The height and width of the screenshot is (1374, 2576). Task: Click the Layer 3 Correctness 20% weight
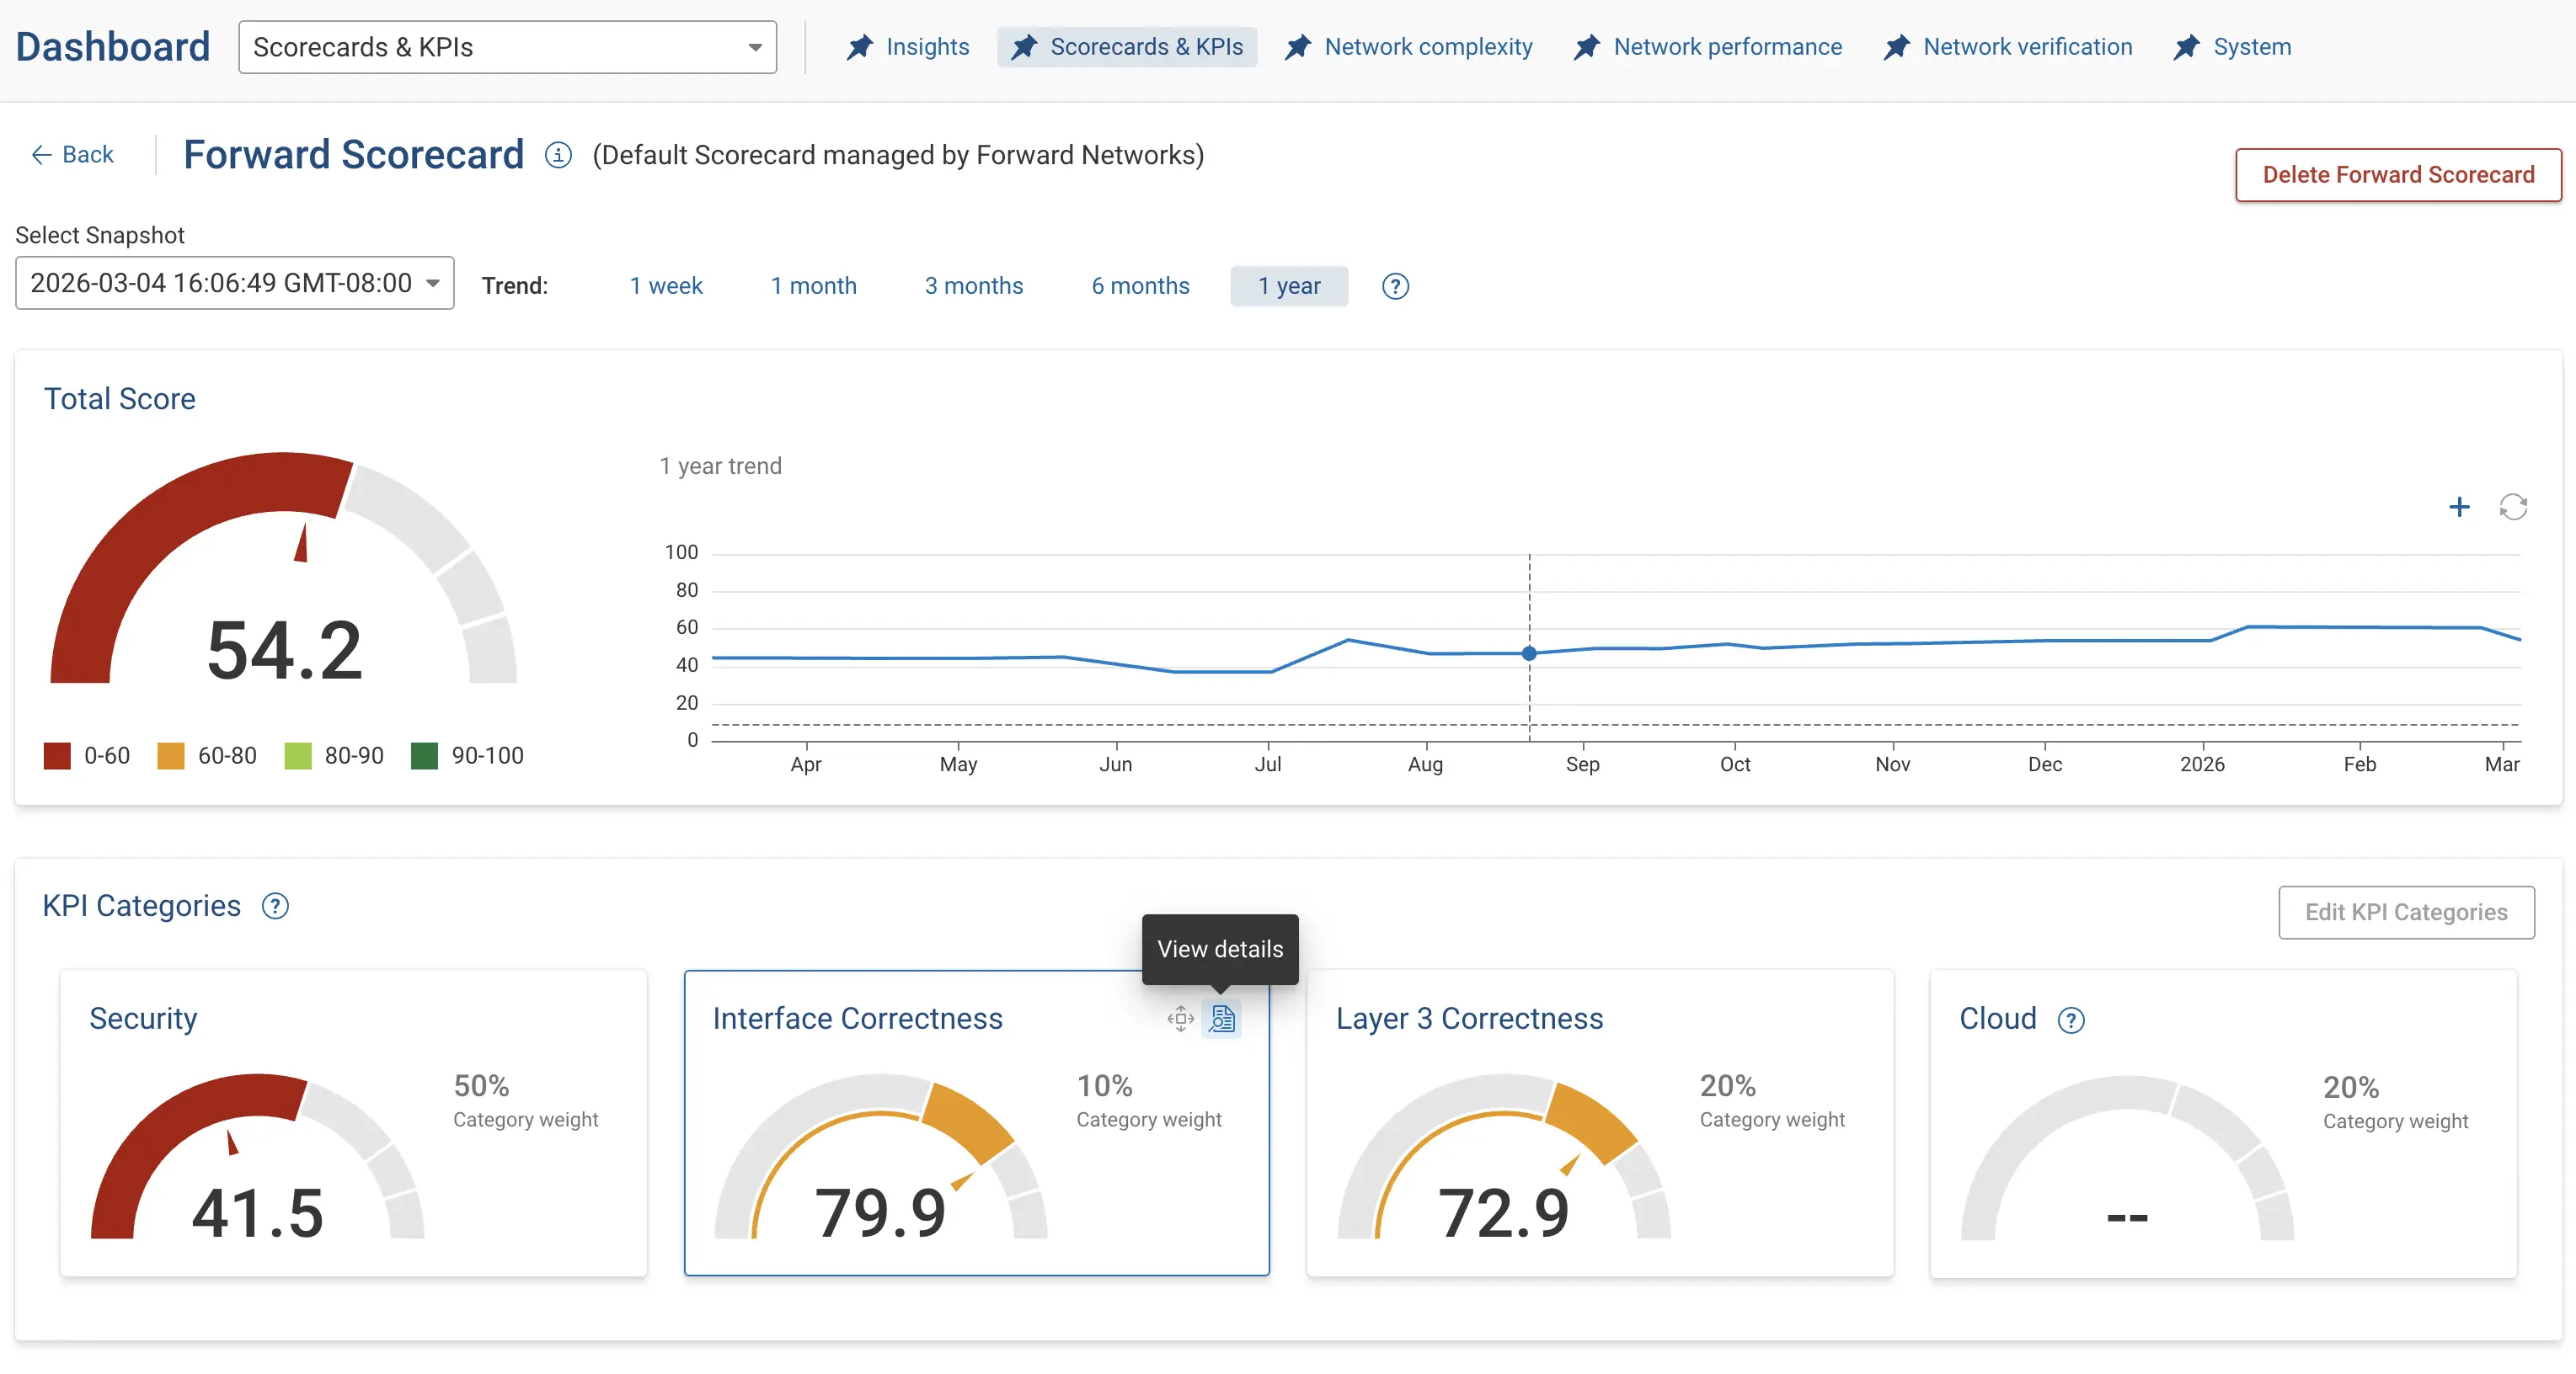[x=1772, y=1100]
